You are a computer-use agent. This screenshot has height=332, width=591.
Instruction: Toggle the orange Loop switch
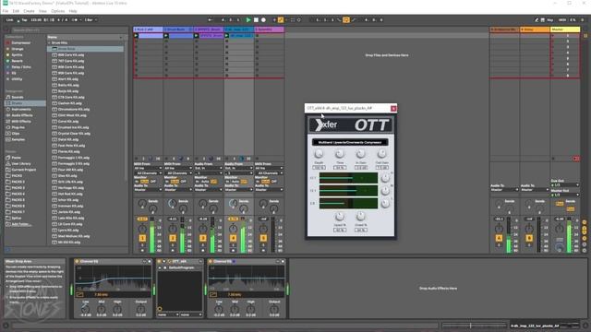346,20
